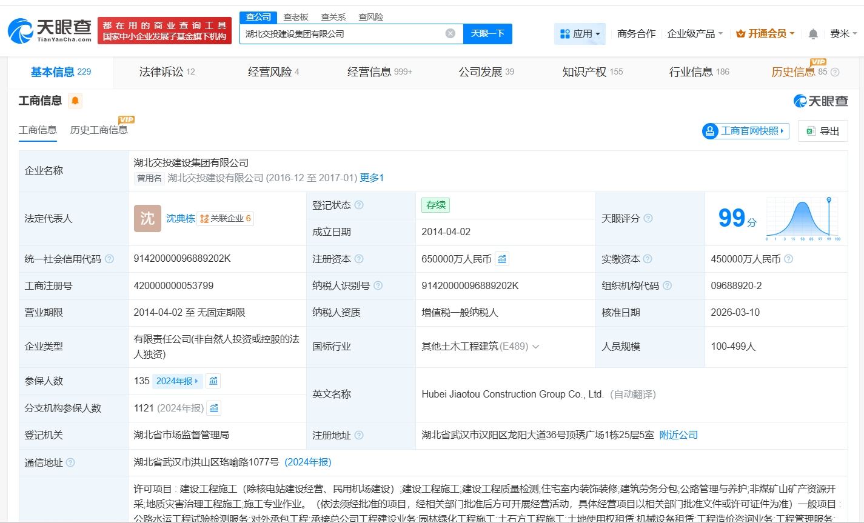Click help icon next to 统一社会信用代码
The height and width of the screenshot is (523, 864).
coord(109,259)
